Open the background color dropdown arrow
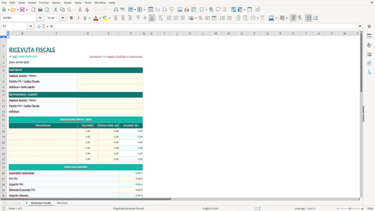375x211 pixels. [x=110, y=18]
